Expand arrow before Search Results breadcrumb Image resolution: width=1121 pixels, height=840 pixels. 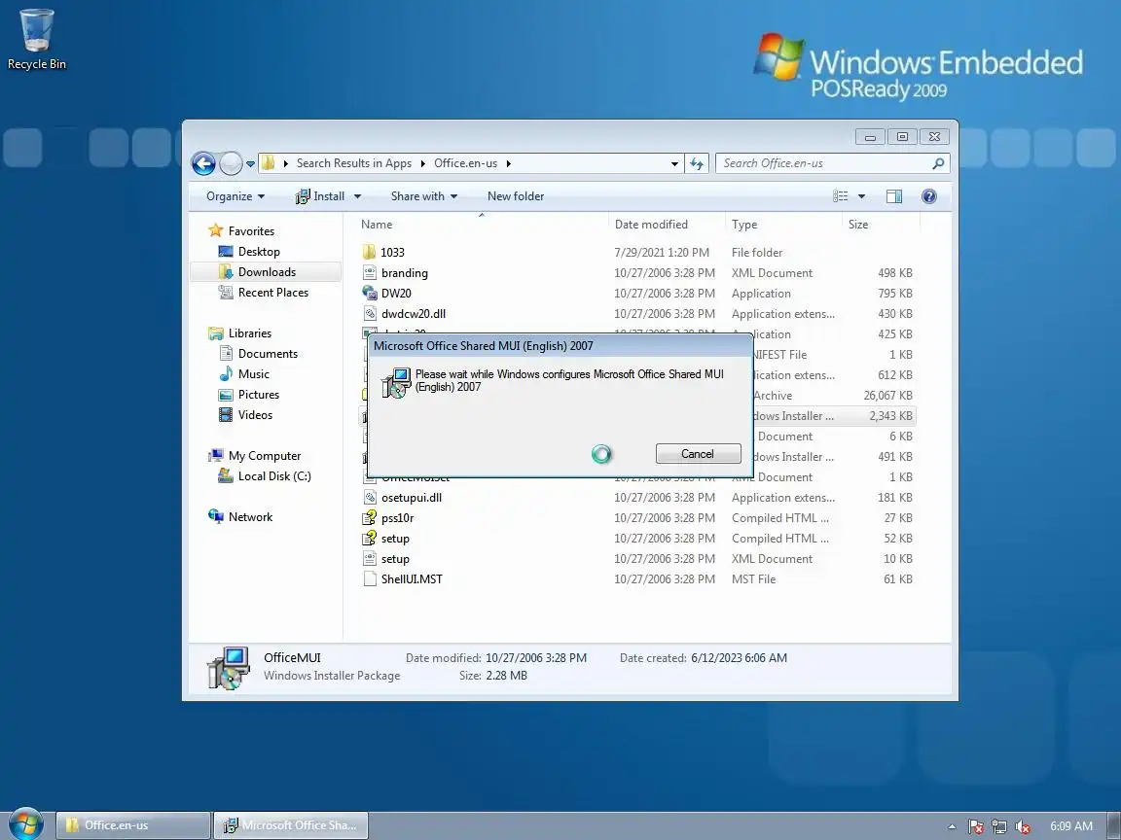(286, 163)
